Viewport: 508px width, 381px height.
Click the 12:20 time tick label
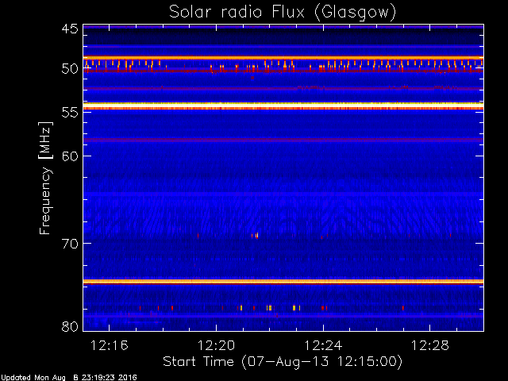click(x=216, y=345)
